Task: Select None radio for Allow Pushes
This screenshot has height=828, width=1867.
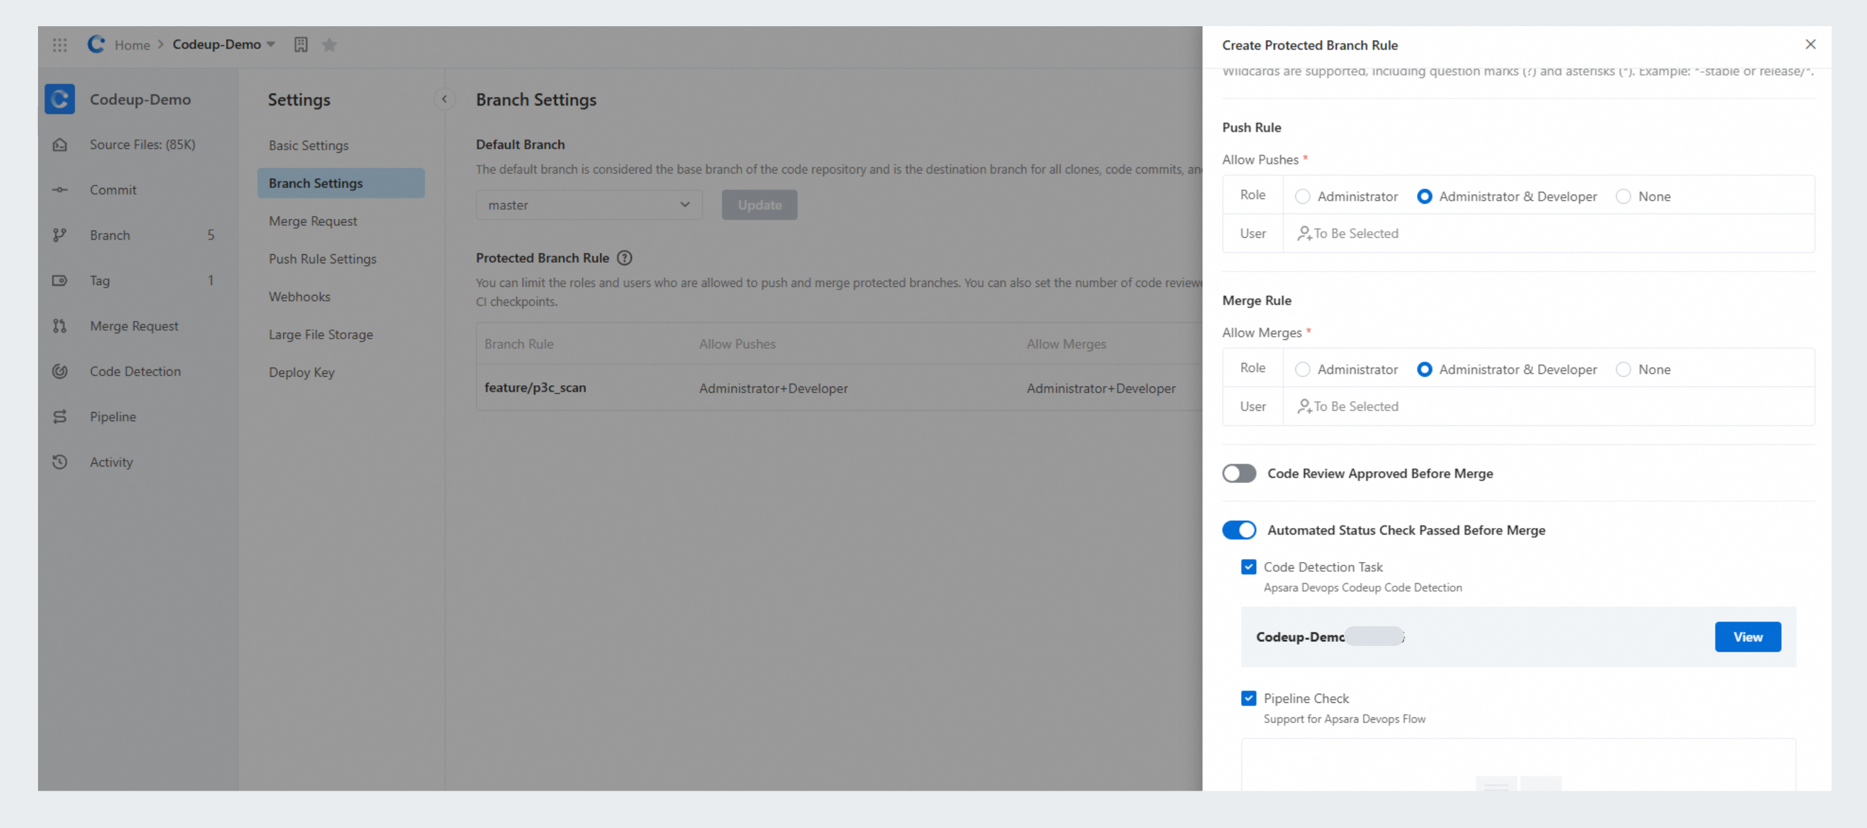Action: click(1622, 197)
